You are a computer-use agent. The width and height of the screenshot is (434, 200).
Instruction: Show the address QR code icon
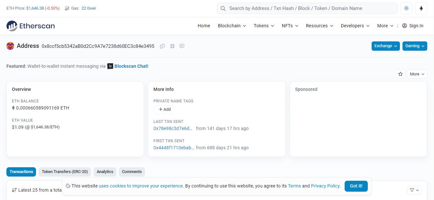[x=172, y=46]
